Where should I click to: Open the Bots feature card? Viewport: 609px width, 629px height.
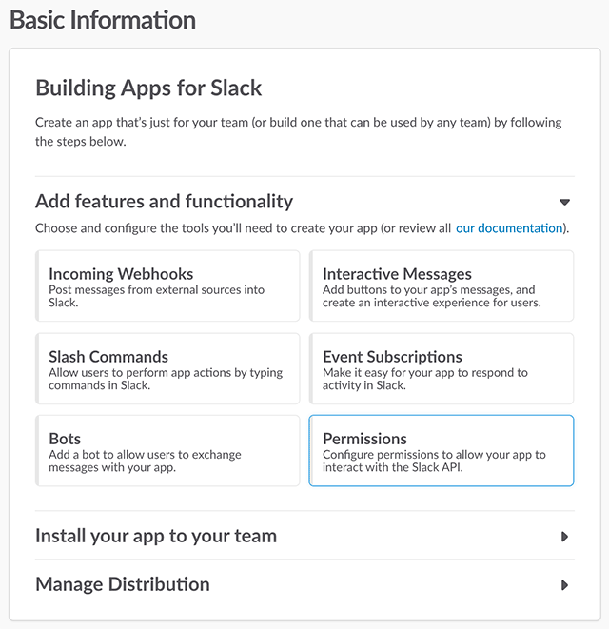[x=167, y=450]
